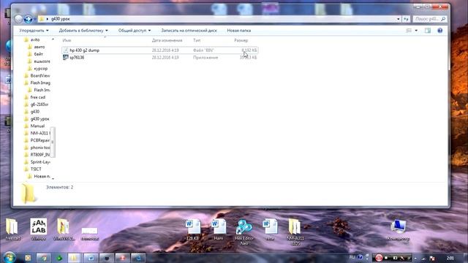
Task: Click Записать на оптический диск
Action: coord(189,31)
